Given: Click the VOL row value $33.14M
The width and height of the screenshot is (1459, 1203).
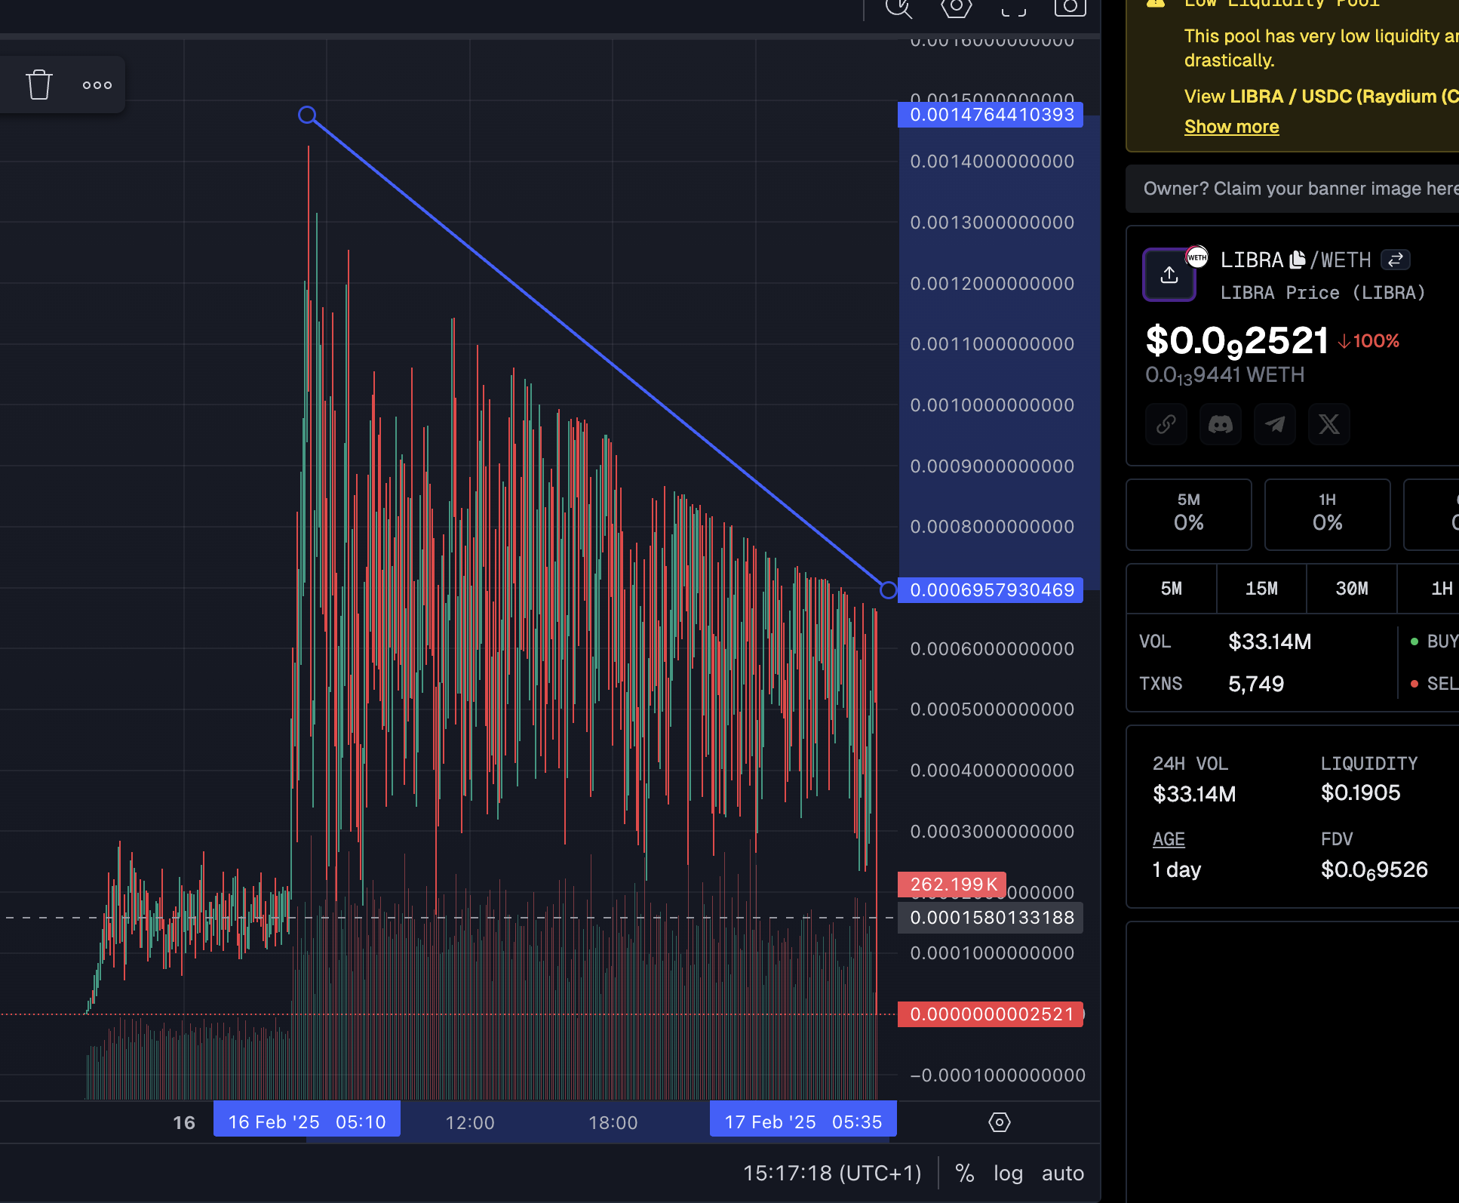Looking at the screenshot, I should coord(1270,641).
